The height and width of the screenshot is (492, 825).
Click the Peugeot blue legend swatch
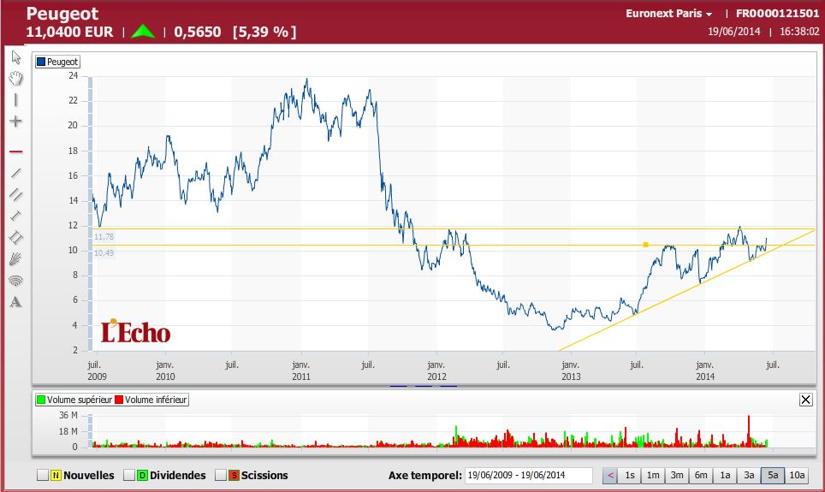pos(41,62)
